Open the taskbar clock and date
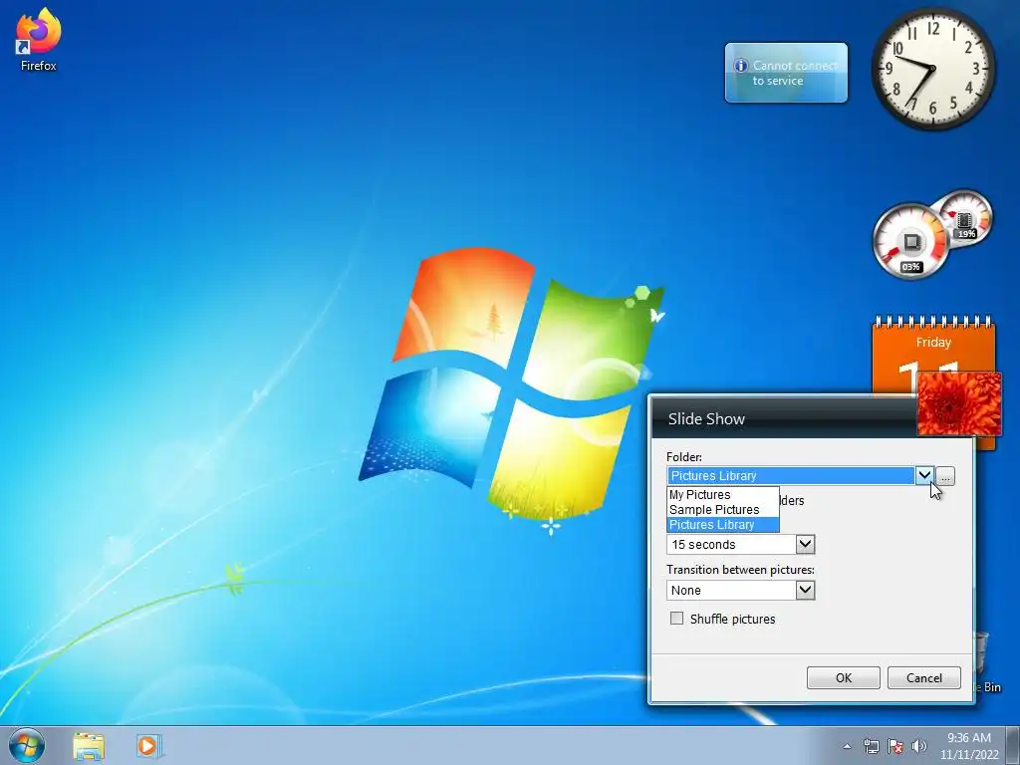This screenshot has width=1020, height=765. [x=969, y=746]
